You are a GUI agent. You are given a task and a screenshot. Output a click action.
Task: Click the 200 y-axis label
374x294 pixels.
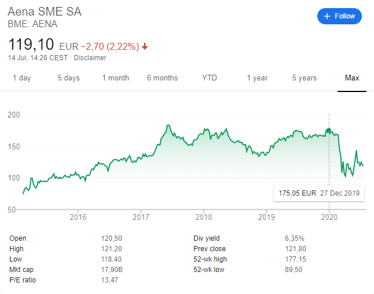[x=14, y=115]
